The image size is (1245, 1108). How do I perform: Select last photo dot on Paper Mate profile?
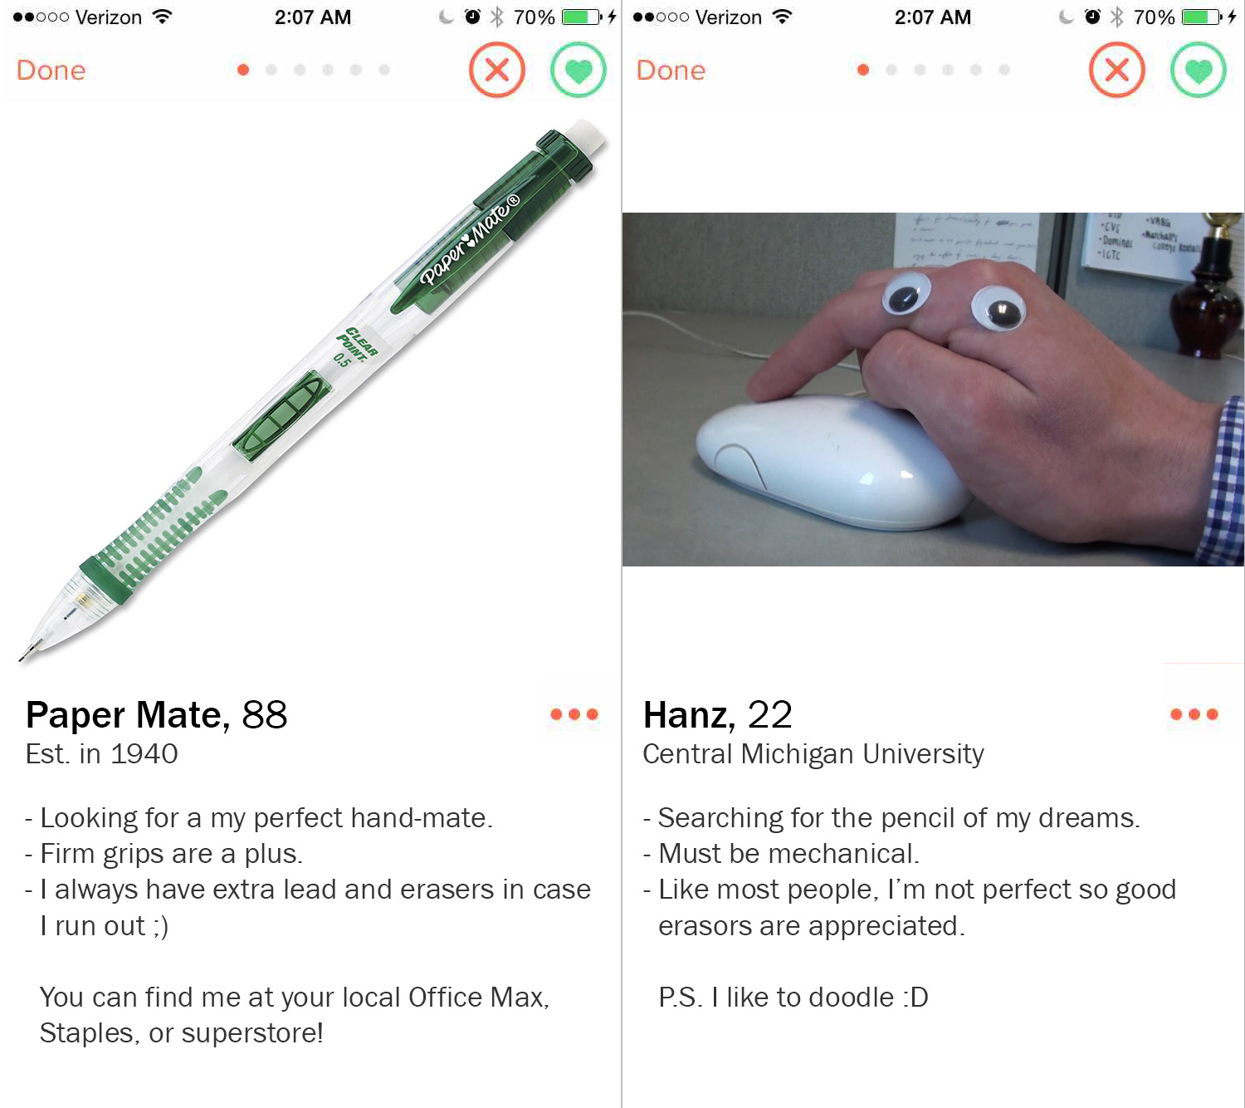pos(384,70)
